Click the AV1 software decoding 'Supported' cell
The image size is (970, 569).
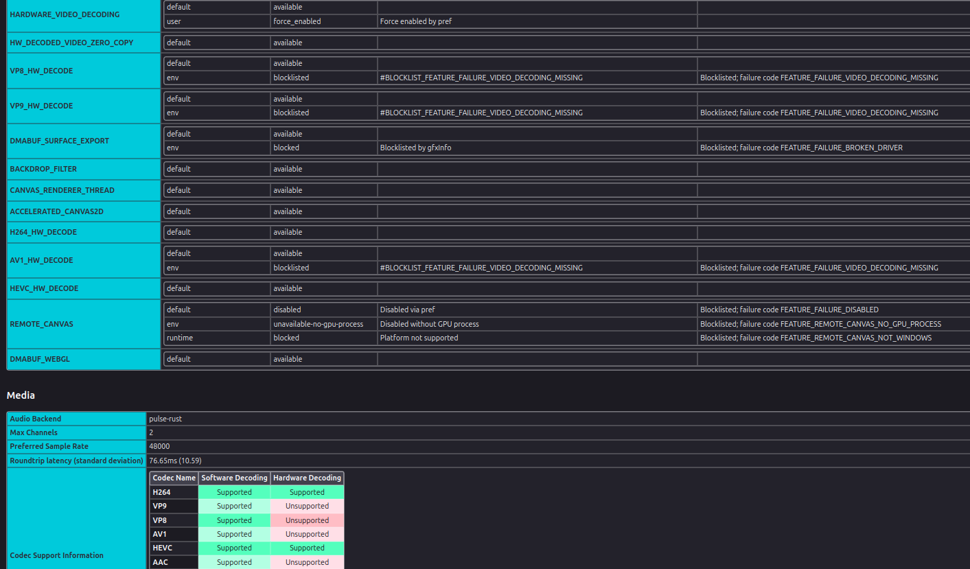[x=235, y=534]
